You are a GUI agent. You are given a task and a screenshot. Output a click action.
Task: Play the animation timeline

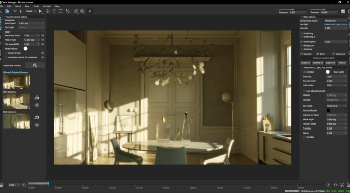[24, 185]
